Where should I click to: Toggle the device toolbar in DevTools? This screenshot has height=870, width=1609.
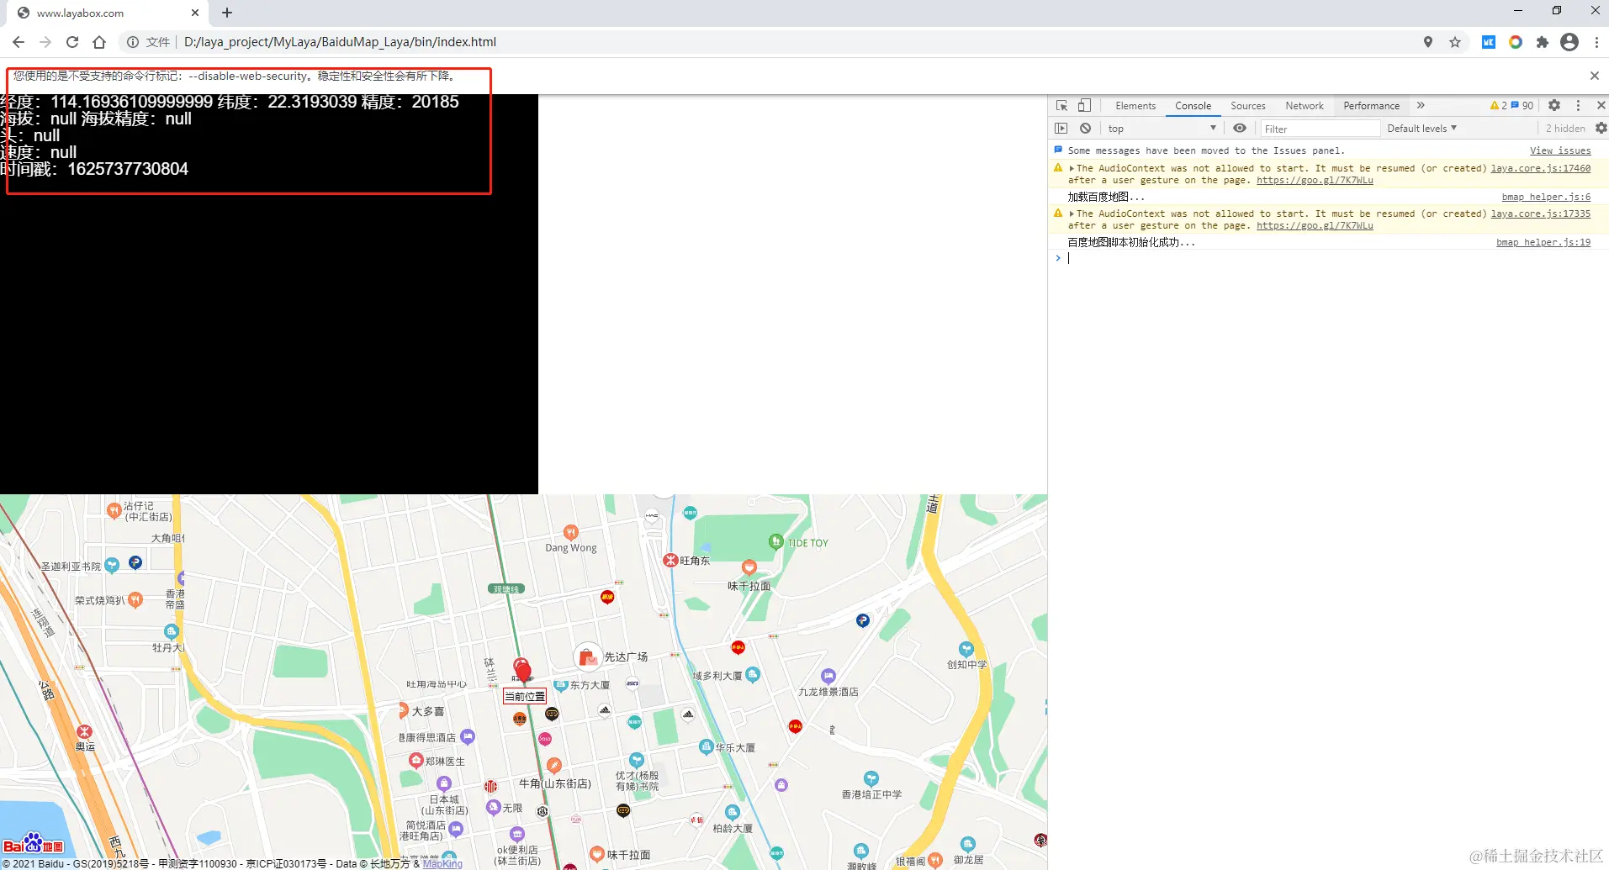click(x=1085, y=106)
